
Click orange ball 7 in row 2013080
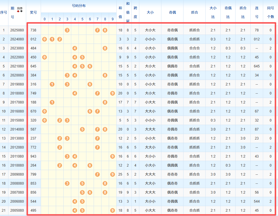point(97,138)
